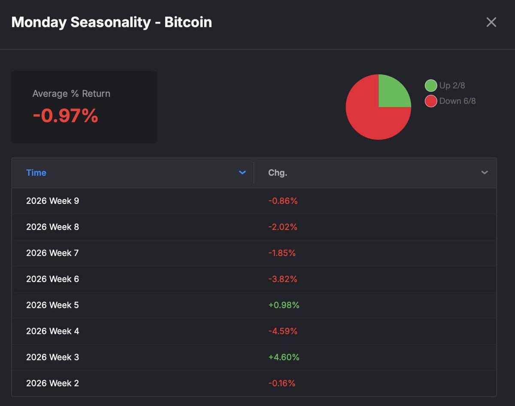This screenshot has height=406, width=515.
Task: Expand sorting options on the Time header chevron
Action: click(x=242, y=173)
